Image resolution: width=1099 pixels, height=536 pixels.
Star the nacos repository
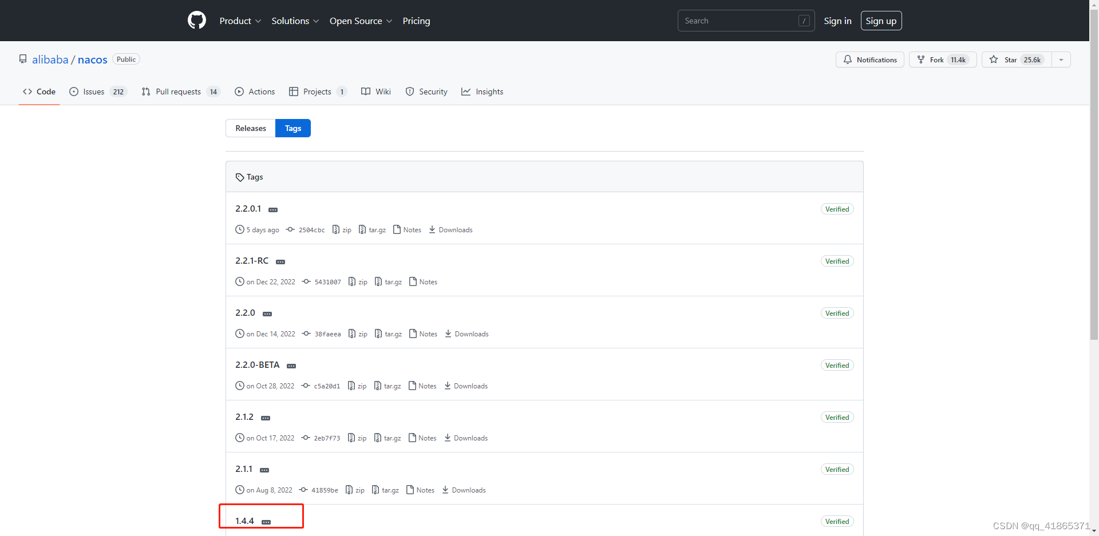point(1017,59)
